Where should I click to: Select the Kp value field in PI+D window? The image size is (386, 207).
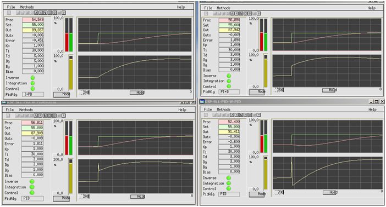coord(229,45)
